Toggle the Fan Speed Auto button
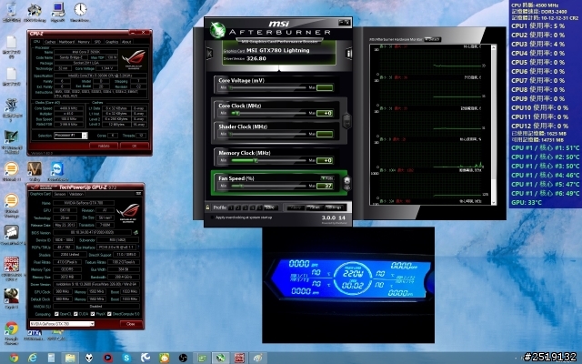Image resolution: width=582 pixels, height=364 pixels. [327, 178]
